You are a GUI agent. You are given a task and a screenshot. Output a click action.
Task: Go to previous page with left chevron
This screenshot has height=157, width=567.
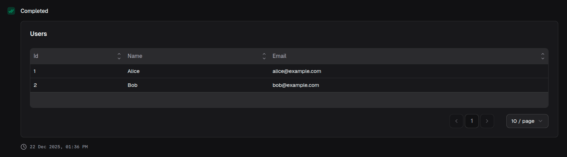click(x=456, y=121)
